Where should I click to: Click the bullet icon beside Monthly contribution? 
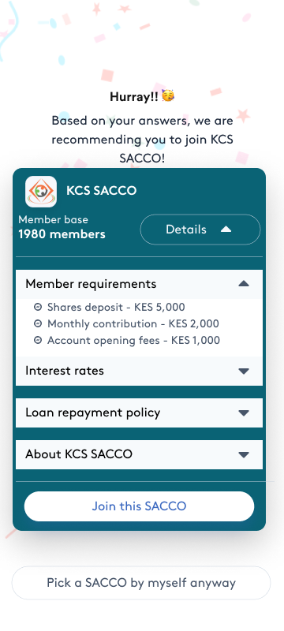tap(38, 324)
